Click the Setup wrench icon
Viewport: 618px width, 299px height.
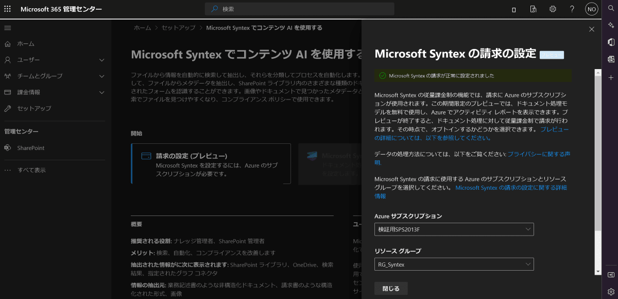click(x=8, y=109)
